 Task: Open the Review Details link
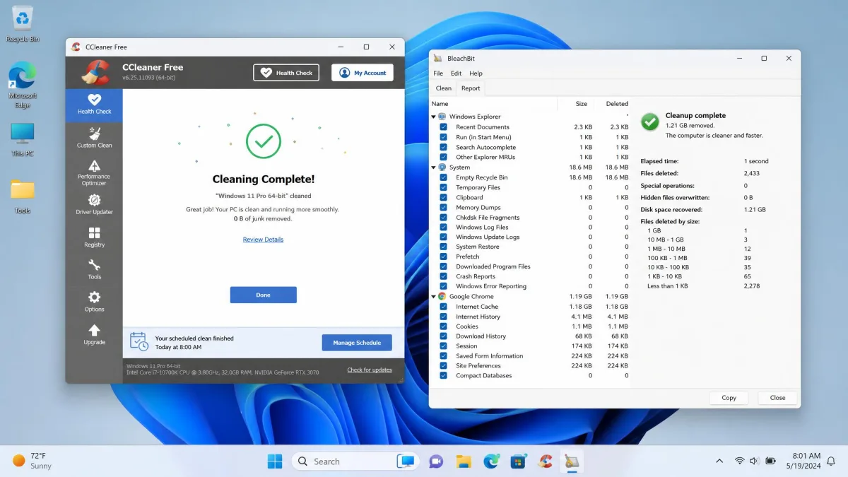[263, 240]
